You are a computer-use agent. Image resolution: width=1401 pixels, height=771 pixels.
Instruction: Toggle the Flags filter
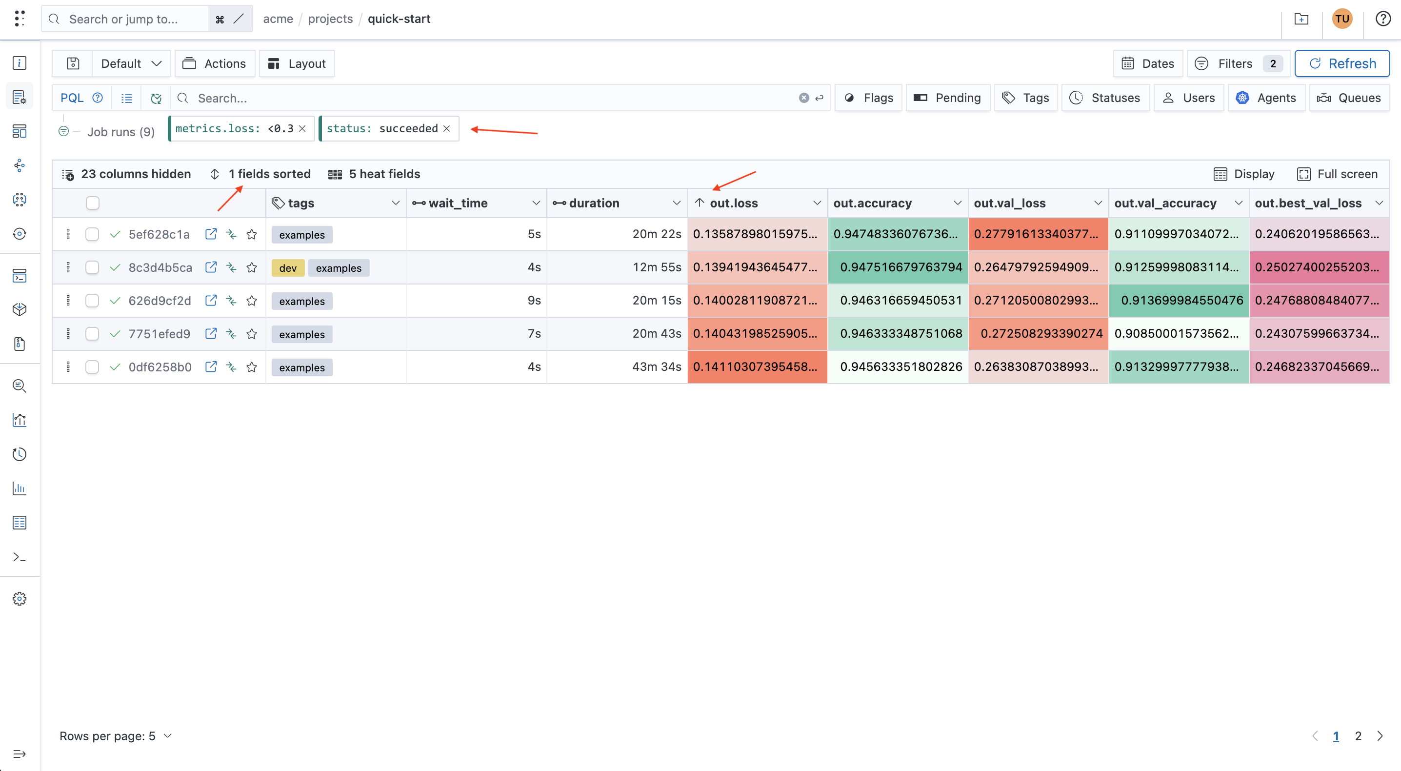(x=869, y=98)
